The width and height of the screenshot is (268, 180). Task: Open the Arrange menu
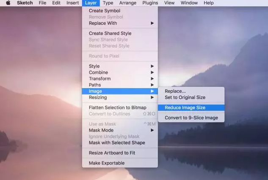tap(128, 3)
